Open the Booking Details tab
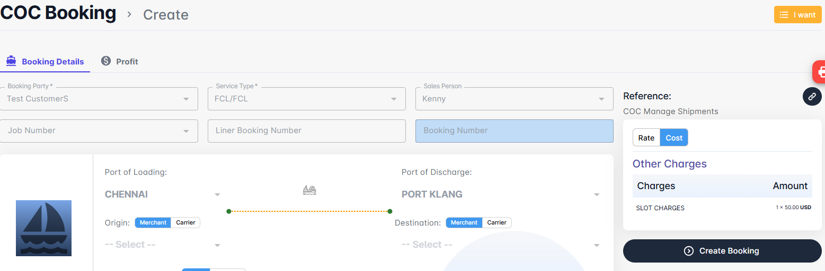The image size is (825, 271). tap(46, 62)
